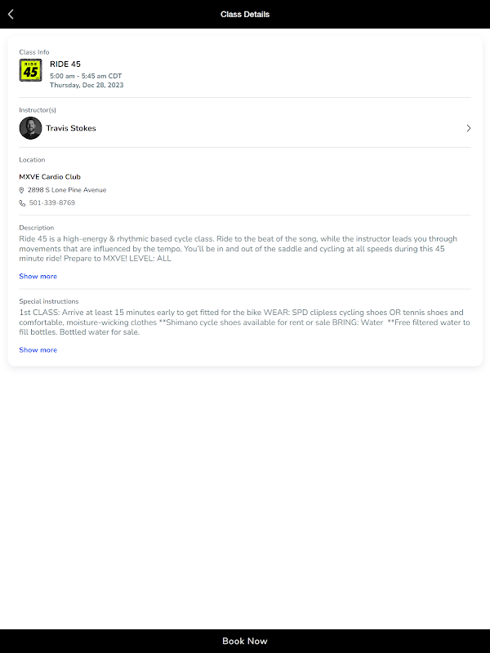Open address 2898 S Lone Pine Avenue
This screenshot has height=653, width=490.
[67, 190]
